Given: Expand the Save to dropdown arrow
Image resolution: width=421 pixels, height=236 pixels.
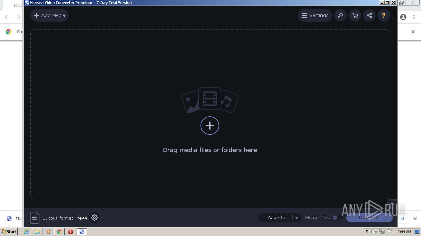Looking at the screenshot, I should [x=297, y=218].
